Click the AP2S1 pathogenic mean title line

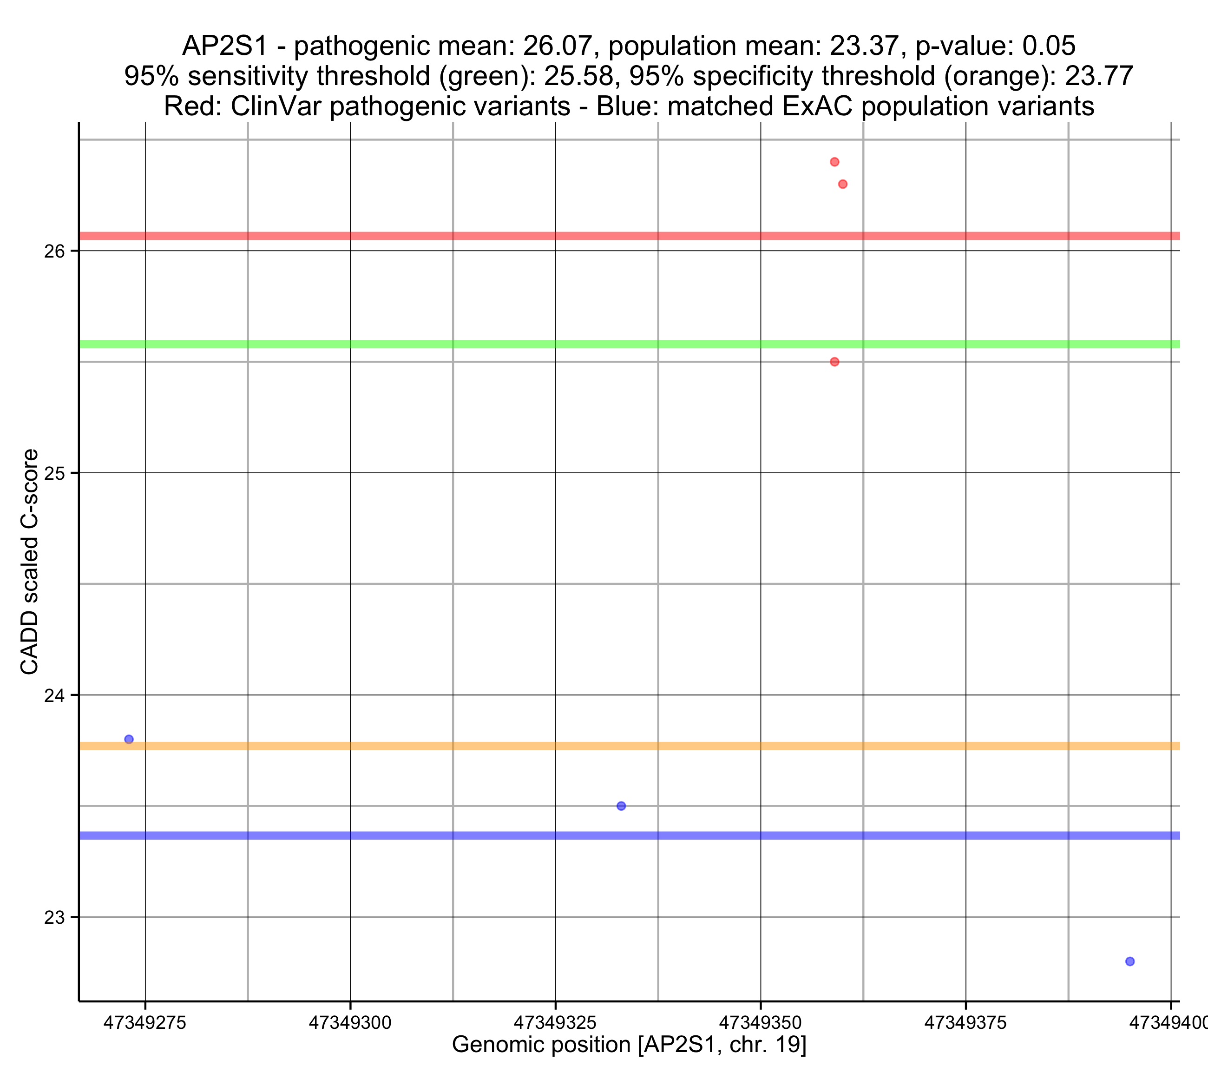(x=629, y=46)
